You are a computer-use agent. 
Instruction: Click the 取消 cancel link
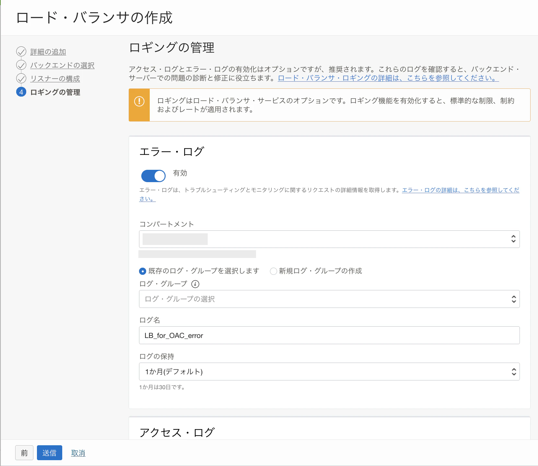pyautogui.click(x=78, y=453)
